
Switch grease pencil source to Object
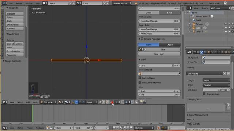pos(170,45)
